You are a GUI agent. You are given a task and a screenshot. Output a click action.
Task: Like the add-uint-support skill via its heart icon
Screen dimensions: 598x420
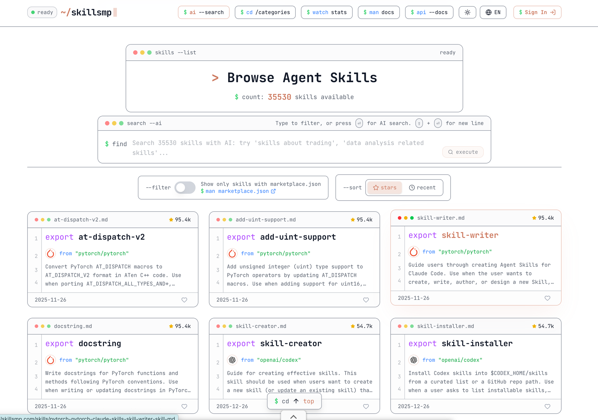[366, 300]
